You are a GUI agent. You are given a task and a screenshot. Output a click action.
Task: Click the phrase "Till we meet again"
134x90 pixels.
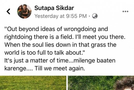(60, 68)
